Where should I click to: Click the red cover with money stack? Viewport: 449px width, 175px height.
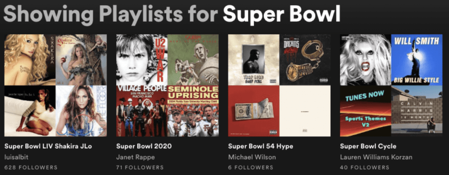pyautogui.click(x=254, y=111)
